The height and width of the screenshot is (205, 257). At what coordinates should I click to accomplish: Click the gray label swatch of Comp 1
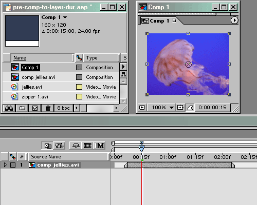click(x=79, y=67)
